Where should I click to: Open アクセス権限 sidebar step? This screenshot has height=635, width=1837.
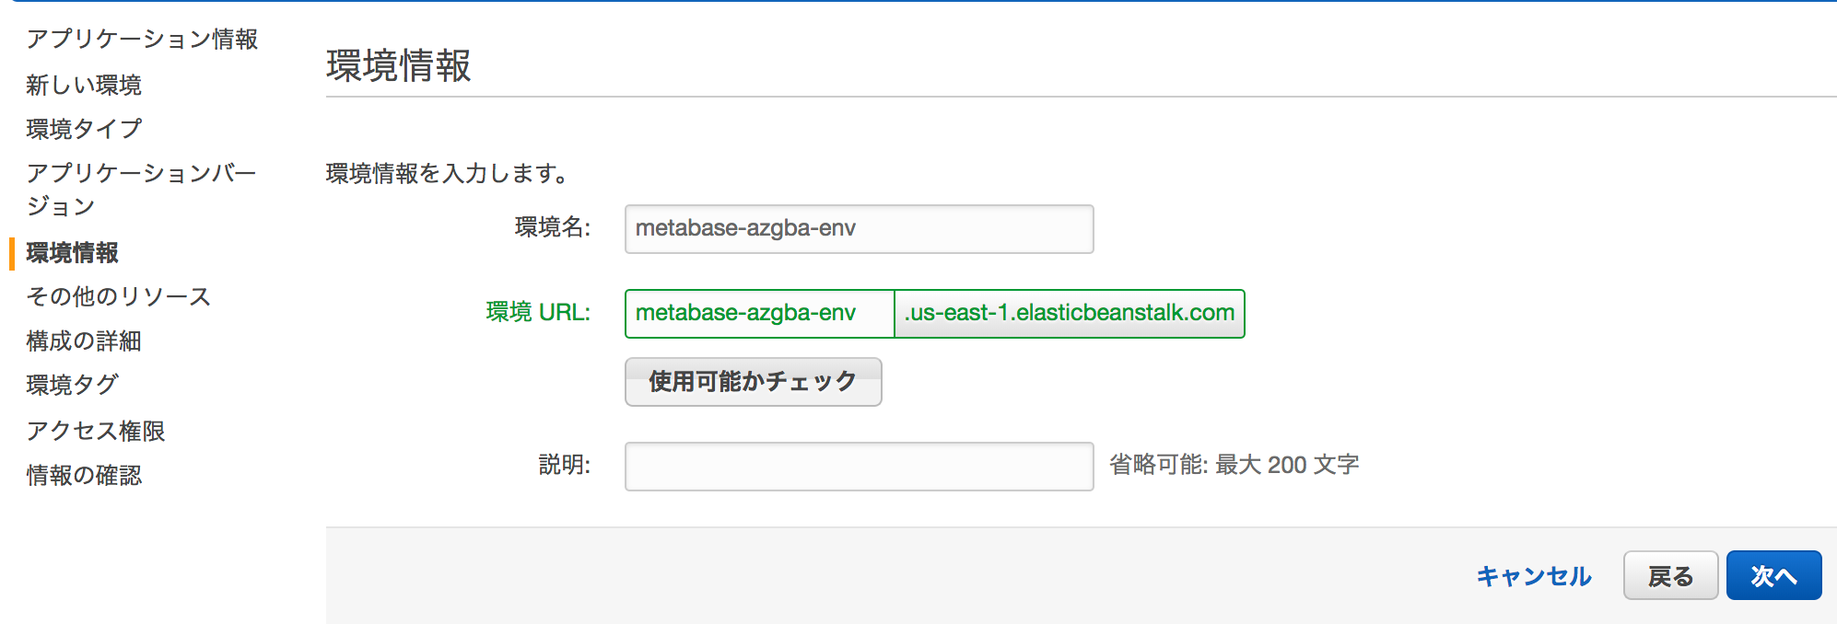[96, 431]
